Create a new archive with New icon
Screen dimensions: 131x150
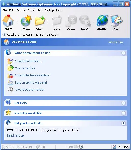click(26, 21)
